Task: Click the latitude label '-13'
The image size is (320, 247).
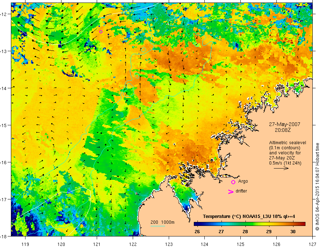Action: (x=4, y=51)
